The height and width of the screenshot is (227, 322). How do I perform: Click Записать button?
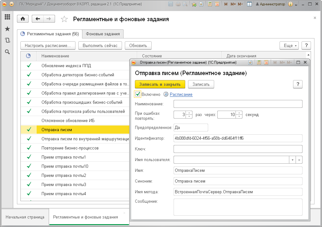tap(201, 84)
